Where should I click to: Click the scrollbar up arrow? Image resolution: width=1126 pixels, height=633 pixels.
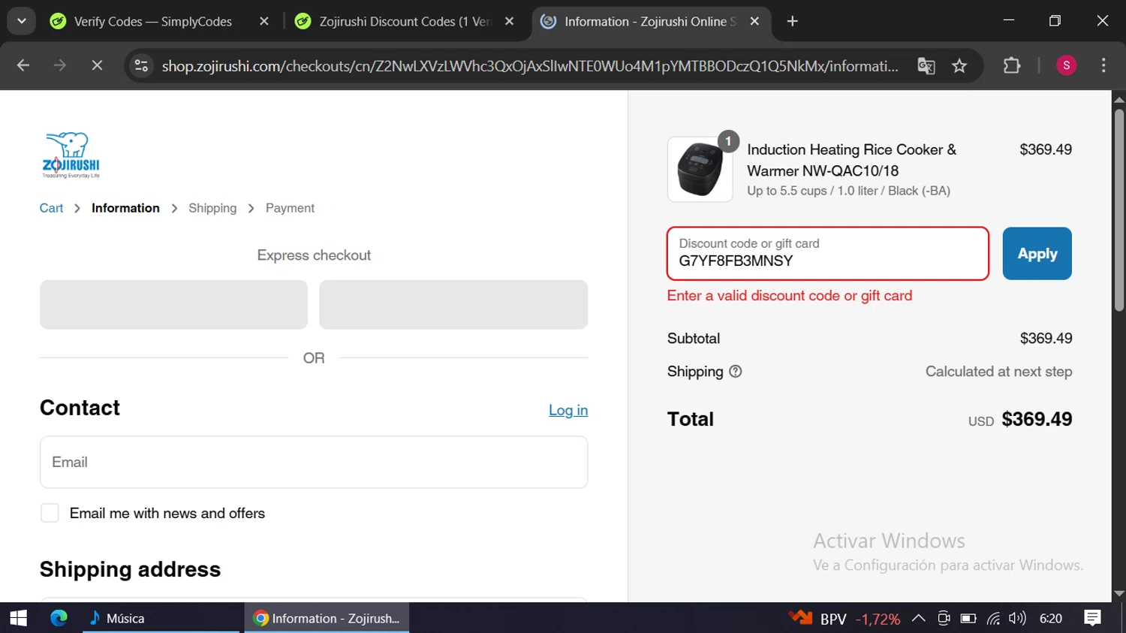pyautogui.click(x=1118, y=98)
